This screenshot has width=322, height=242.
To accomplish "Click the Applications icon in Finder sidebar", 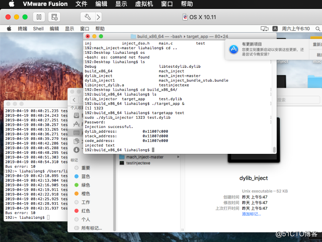I will click(x=76, y=124).
